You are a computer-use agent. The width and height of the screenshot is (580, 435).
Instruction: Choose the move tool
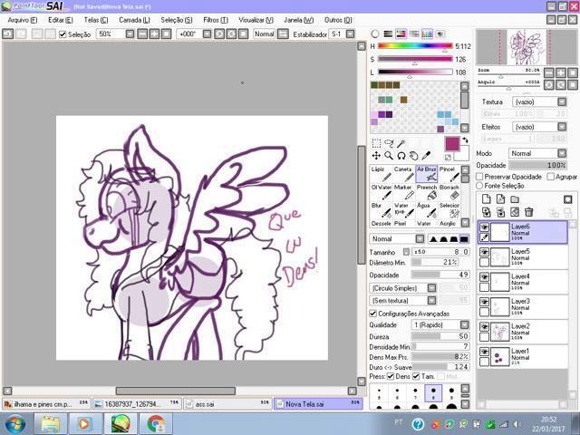tap(376, 156)
